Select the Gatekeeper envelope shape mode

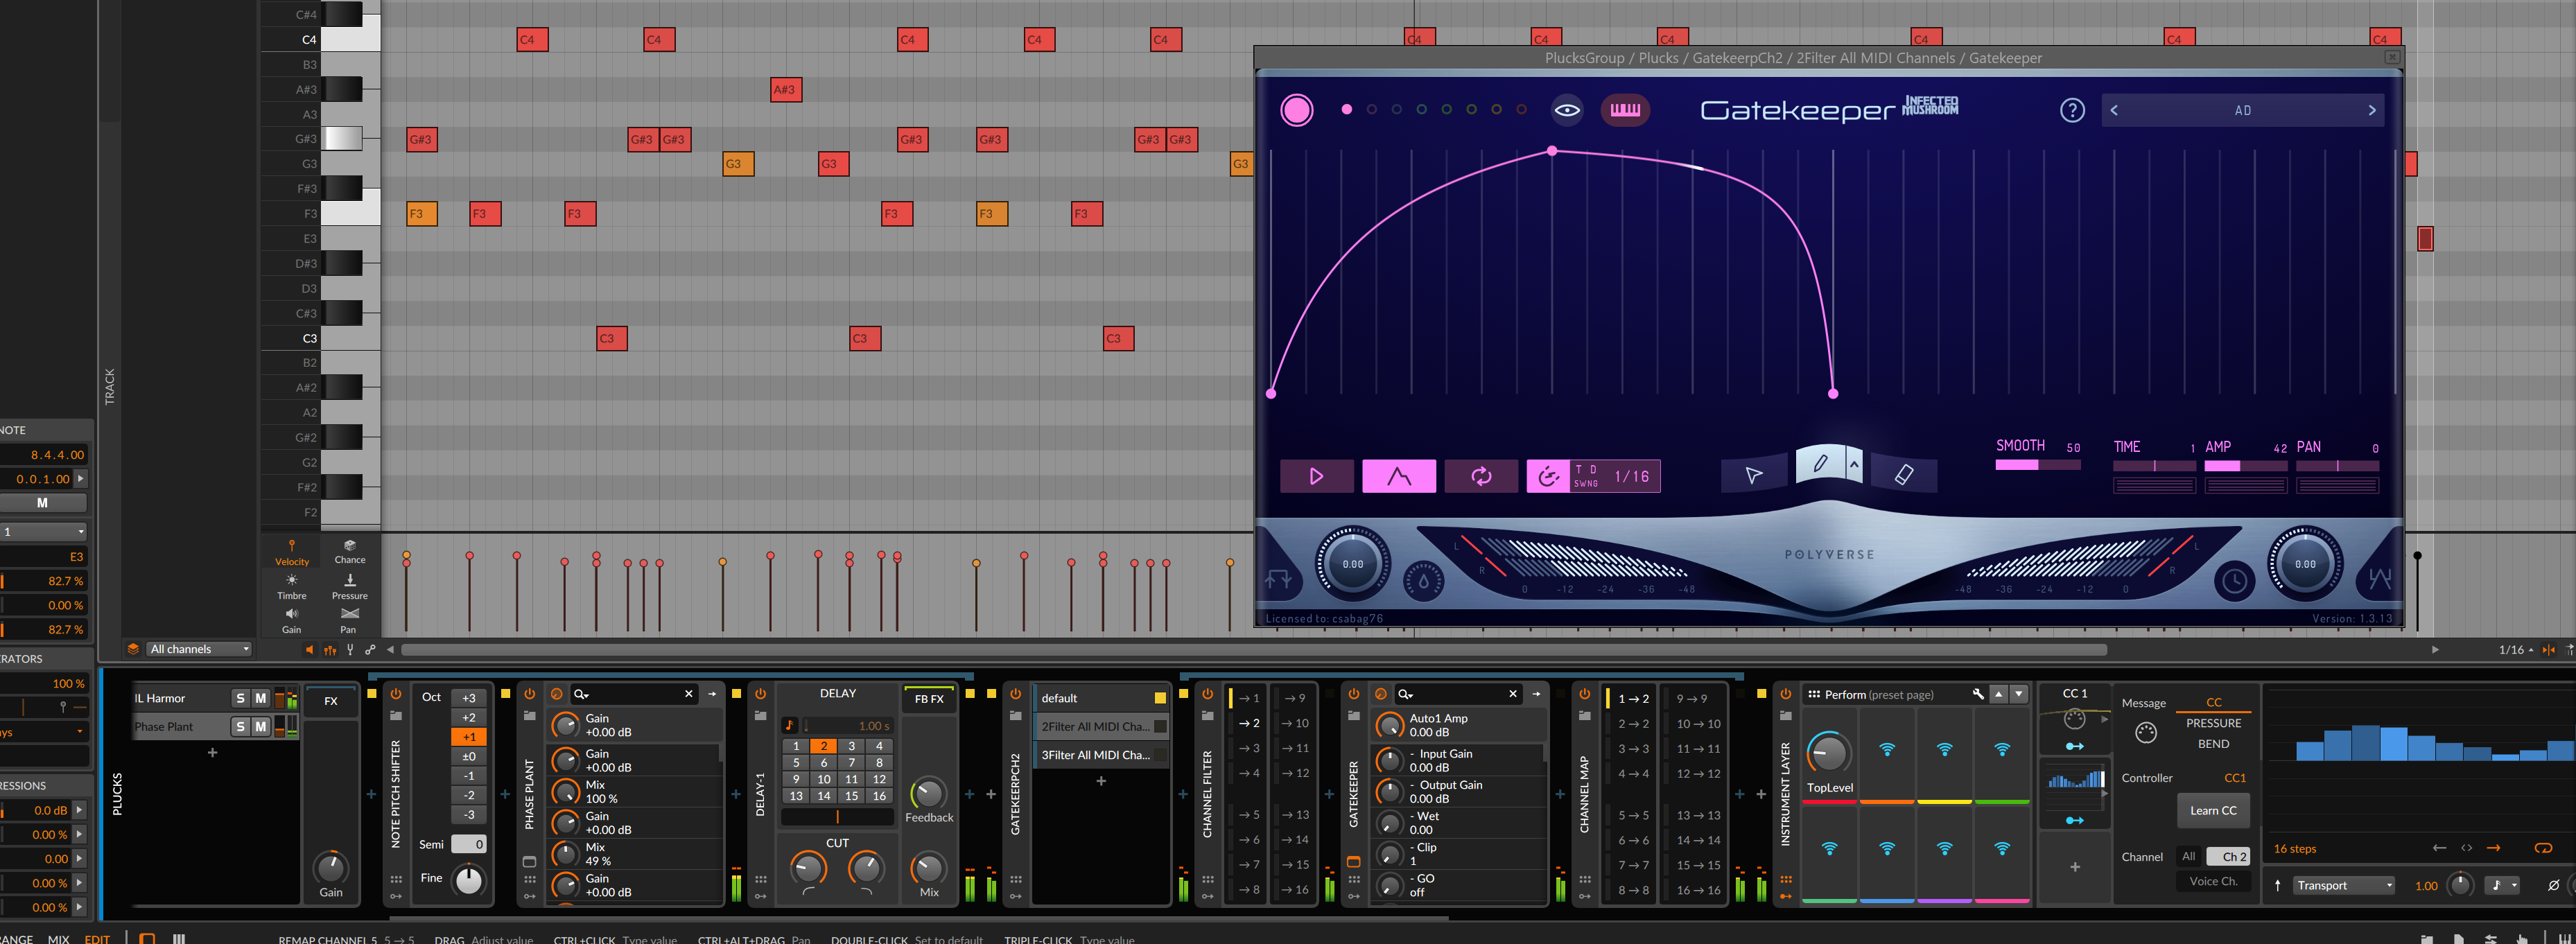[1399, 476]
